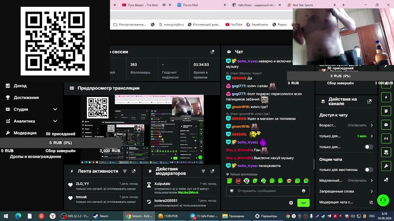Open Дропы и вознаграждение sidebar item
This screenshot has width=394, height=221.
(x=35, y=157)
